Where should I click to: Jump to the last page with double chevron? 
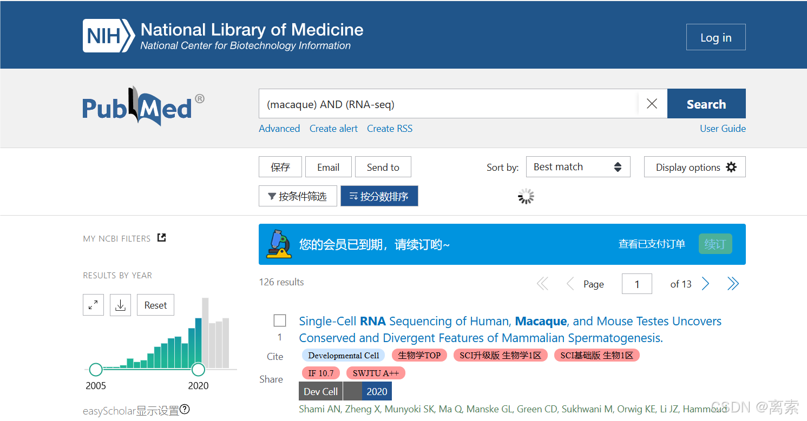coord(733,283)
